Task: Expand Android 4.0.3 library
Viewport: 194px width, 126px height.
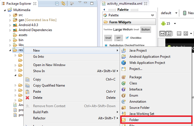Action: [10, 25]
